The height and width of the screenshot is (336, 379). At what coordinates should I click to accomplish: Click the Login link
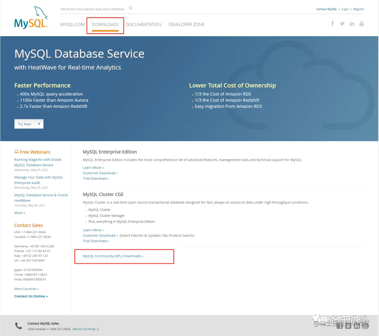click(x=345, y=9)
